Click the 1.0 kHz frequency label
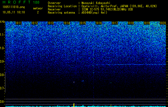The width and height of the screenshot is (168, 107). tap(2, 48)
